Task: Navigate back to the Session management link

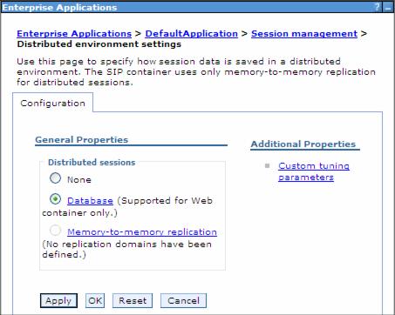Action: point(304,34)
